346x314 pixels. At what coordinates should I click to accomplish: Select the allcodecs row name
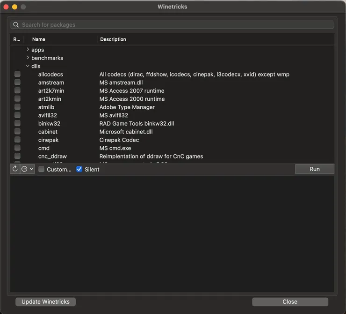(x=50, y=75)
